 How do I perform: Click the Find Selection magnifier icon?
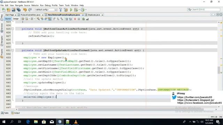point(38,19)
